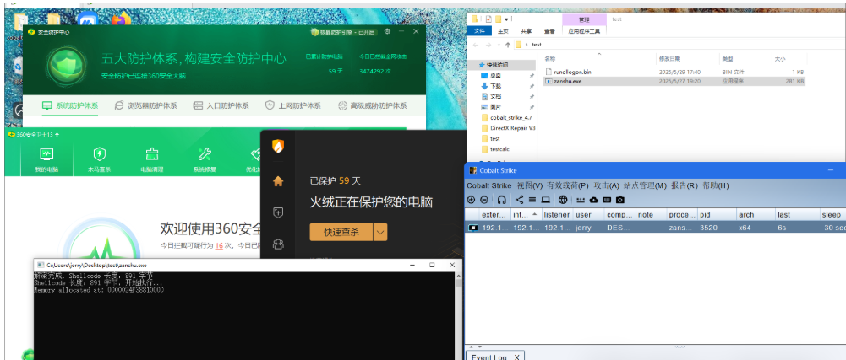Open cobalt_strike_4.7 folder in sidebar

(x=506, y=117)
